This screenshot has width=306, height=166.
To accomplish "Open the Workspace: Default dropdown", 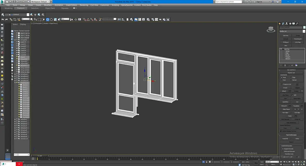I will click(40, 2).
